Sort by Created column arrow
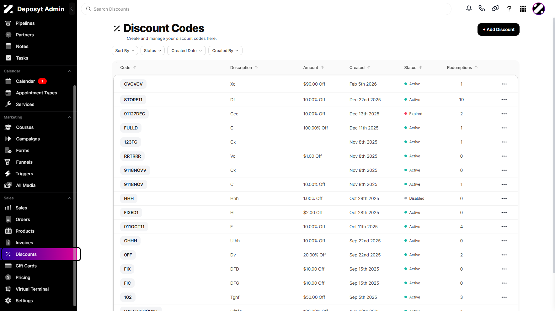Image resolution: width=555 pixels, height=311 pixels. coord(369,67)
